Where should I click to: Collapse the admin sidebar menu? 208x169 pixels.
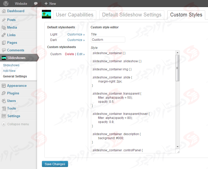point(15,124)
